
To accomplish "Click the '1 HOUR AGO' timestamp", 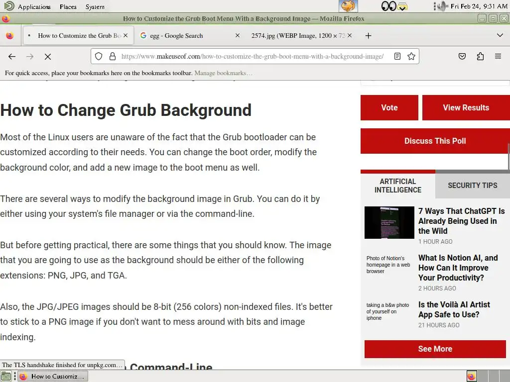I will click(x=435, y=242).
